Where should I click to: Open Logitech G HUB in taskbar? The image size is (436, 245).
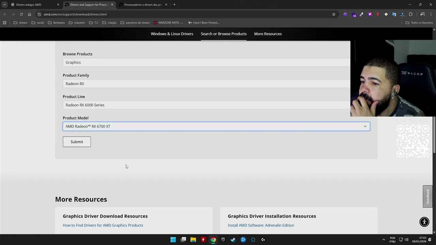(263, 240)
